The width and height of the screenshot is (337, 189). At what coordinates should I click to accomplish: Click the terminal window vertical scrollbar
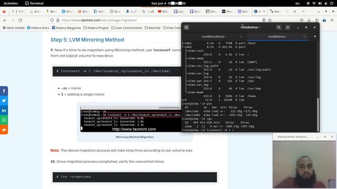(x=318, y=114)
